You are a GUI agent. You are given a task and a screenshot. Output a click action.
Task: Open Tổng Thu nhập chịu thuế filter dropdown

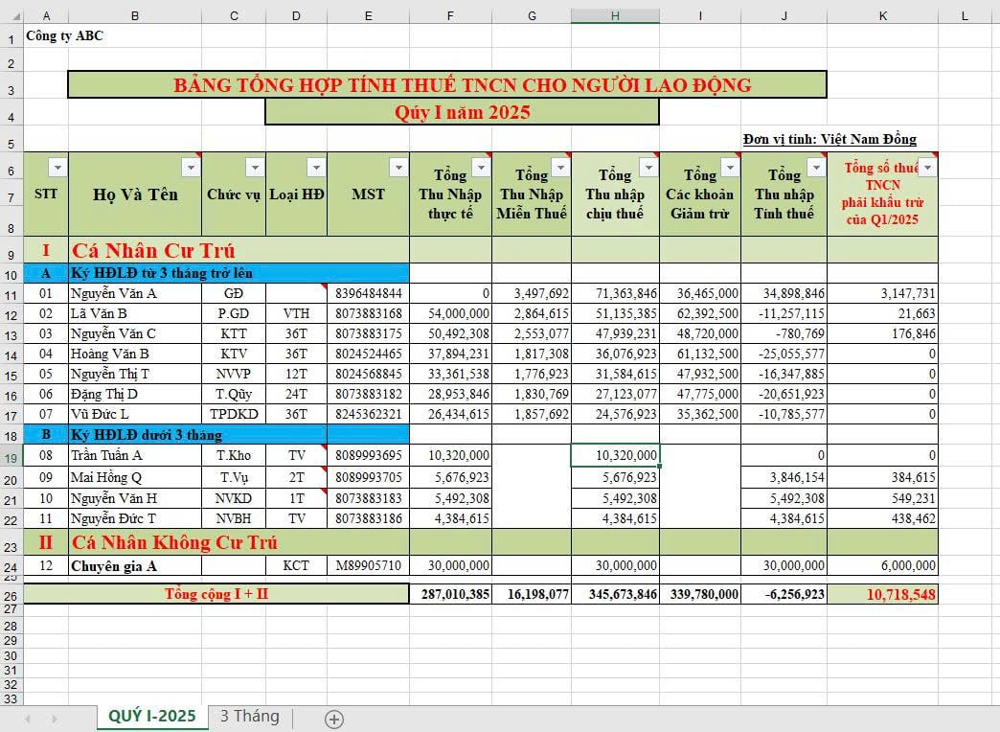[x=648, y=168]
